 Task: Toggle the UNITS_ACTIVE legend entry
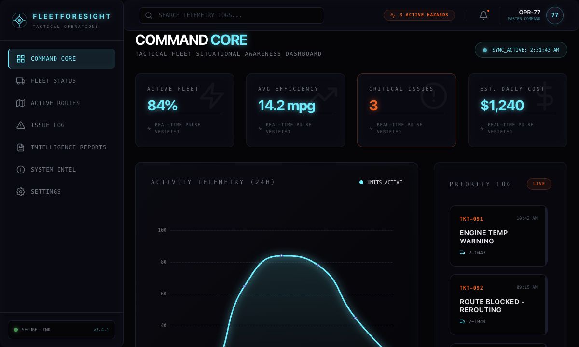coord(381,182)
